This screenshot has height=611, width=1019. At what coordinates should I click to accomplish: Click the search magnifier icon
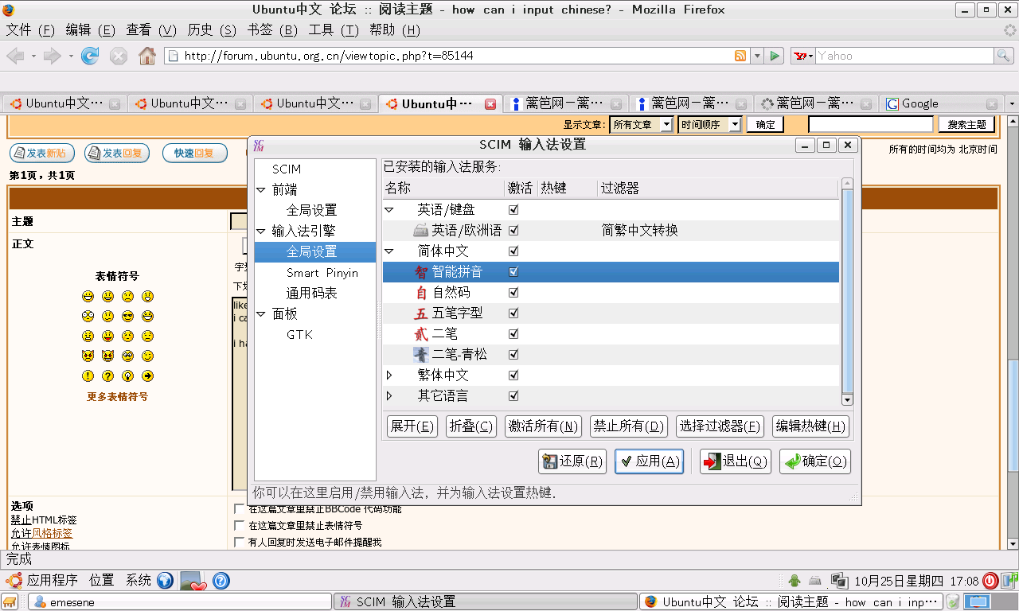[1004, 56]
